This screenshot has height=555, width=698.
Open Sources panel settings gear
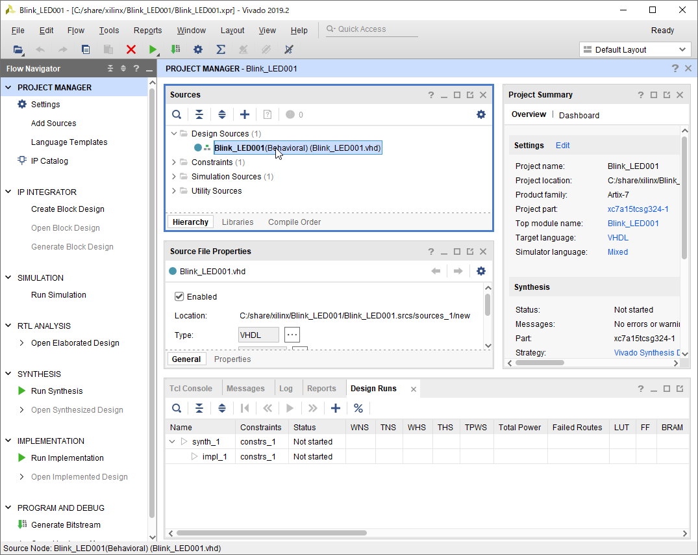[480, 114]
